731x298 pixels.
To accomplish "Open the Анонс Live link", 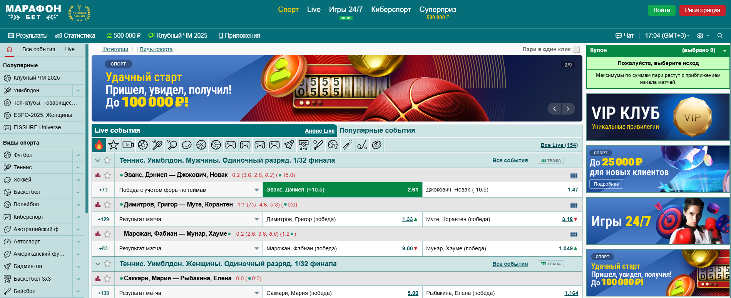I will point(319,131).
